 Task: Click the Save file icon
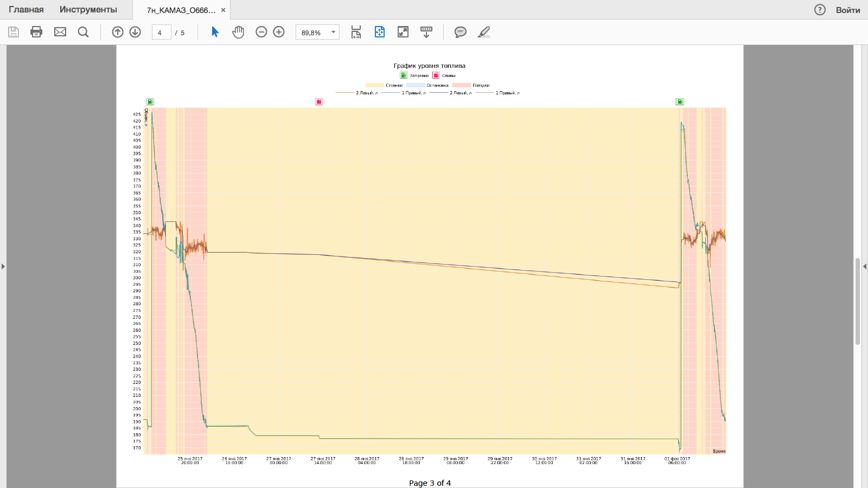pos(14,32)
